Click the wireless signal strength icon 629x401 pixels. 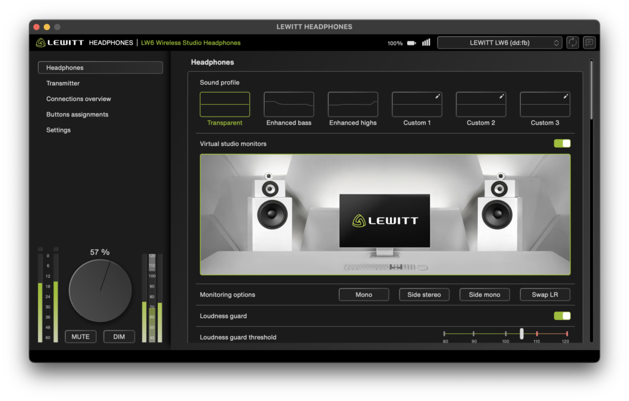[x=426, y=42]
